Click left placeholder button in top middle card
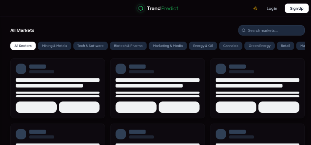Screen dimensions: 311x145 click(x=136, y=107)
